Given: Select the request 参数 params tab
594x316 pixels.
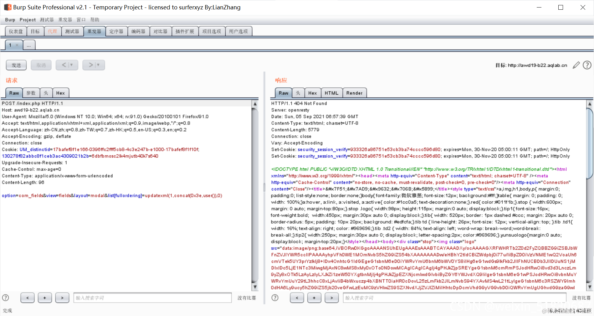Looking at the screenshot, I should tap(31, 93).
